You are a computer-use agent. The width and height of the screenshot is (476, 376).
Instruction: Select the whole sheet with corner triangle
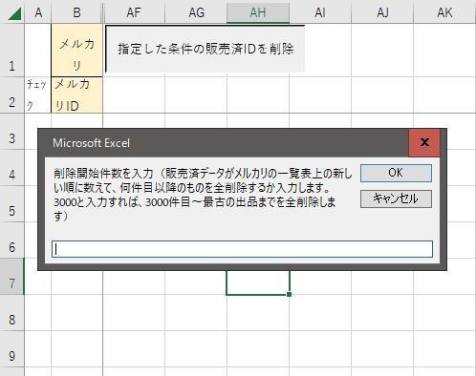coord(13,12)
